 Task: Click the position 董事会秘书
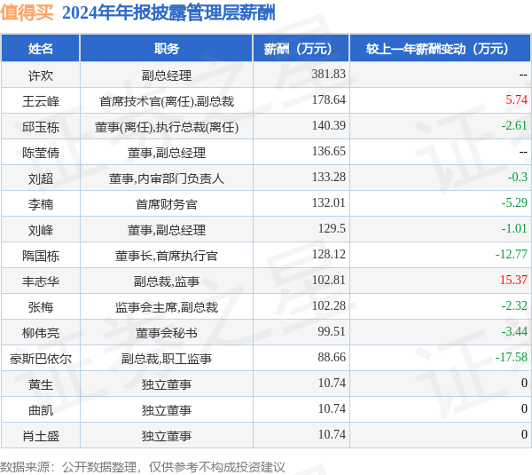click(x=167, y=333)
